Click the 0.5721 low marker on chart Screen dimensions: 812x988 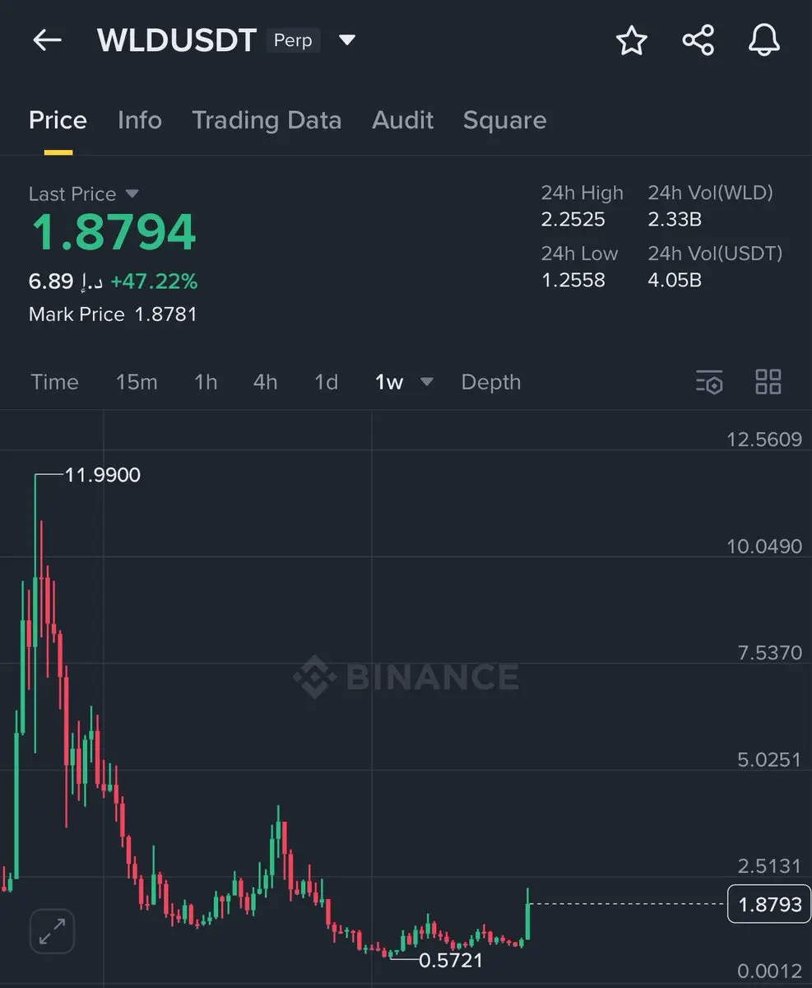click(451, 959)
